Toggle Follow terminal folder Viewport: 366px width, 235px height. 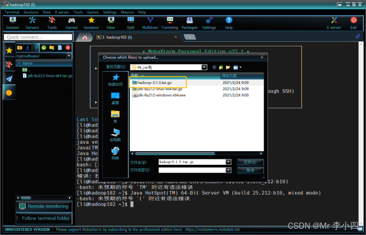[x=44, y=218]
